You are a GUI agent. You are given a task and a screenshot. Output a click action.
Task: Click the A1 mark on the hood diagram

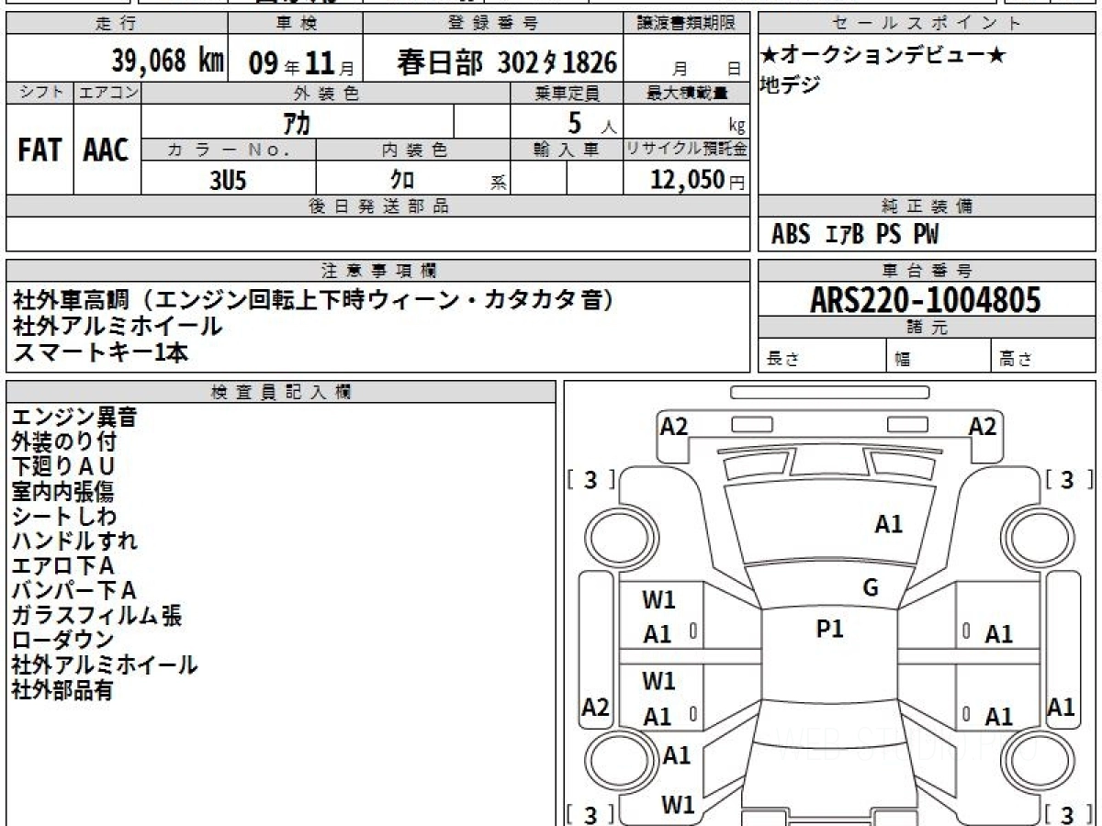click(x=889, y=524)
